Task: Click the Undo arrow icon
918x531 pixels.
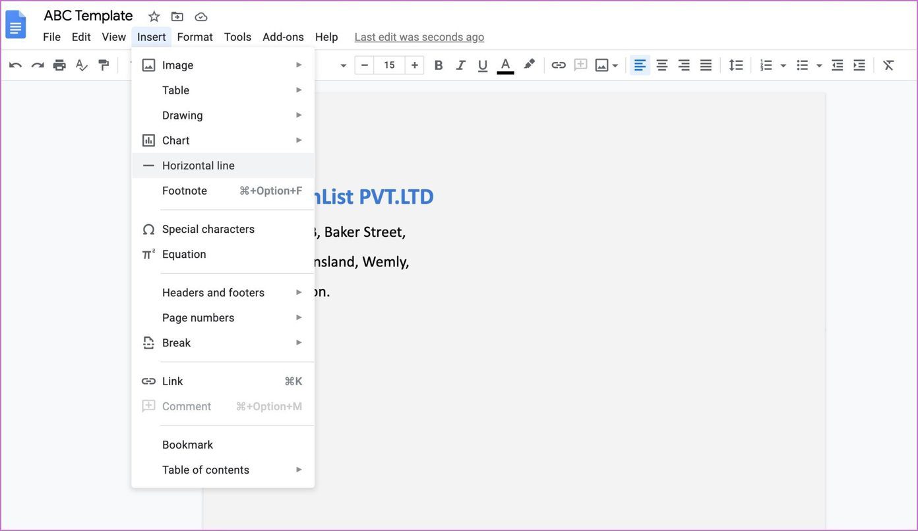Action: point(15,65)
